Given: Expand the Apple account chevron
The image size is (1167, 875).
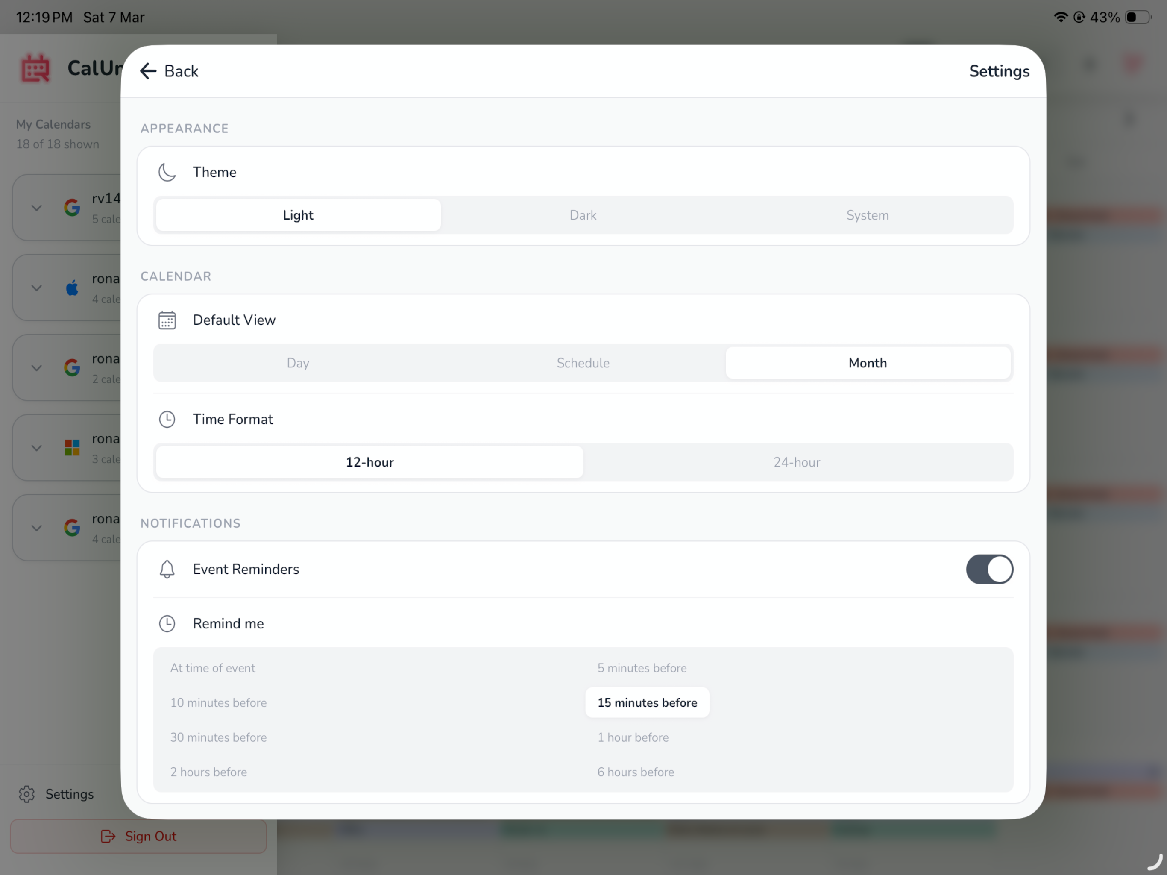Looking at the screenshot, I should [36, 288].
